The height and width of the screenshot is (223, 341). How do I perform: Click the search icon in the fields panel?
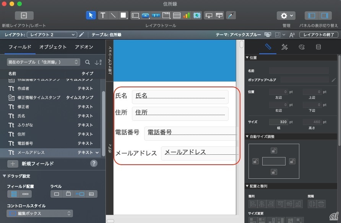[88, 62]
